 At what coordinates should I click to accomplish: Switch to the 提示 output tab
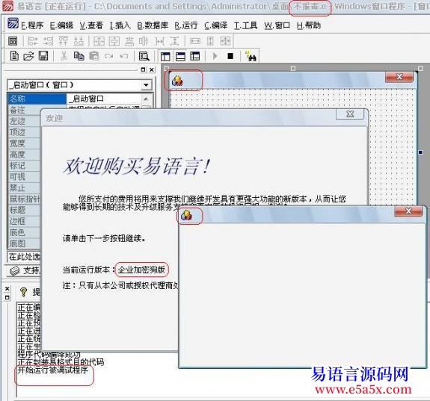(30, 292)
